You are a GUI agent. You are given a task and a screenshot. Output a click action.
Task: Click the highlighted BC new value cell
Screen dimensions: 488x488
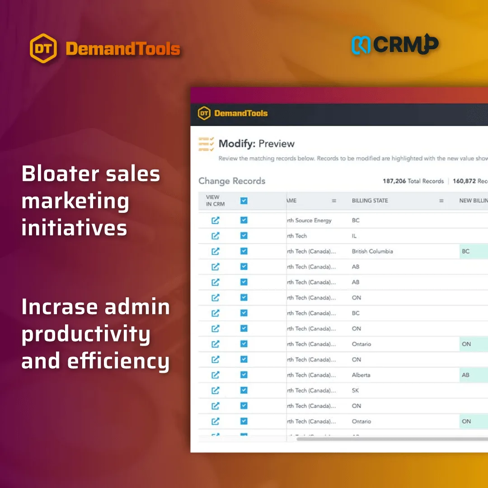click(x=466, y=251)
